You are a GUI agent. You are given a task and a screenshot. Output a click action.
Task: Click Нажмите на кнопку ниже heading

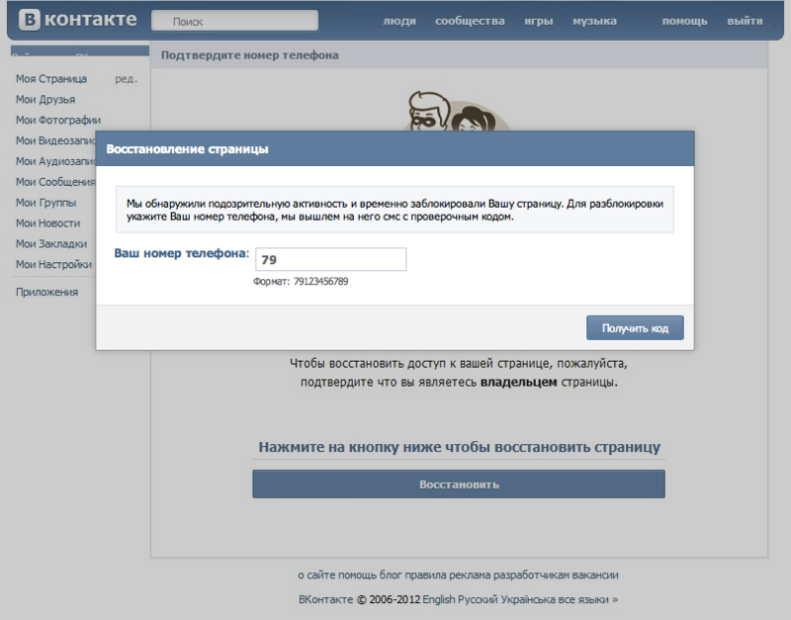click(x=459, y=447)
